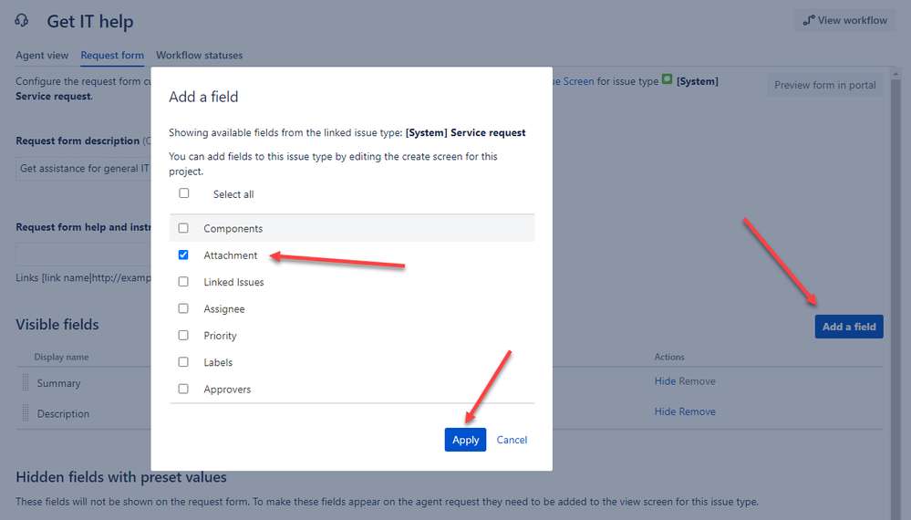Click Remove for the Summary field
The image size is (911, 520).
pos(698,381)
